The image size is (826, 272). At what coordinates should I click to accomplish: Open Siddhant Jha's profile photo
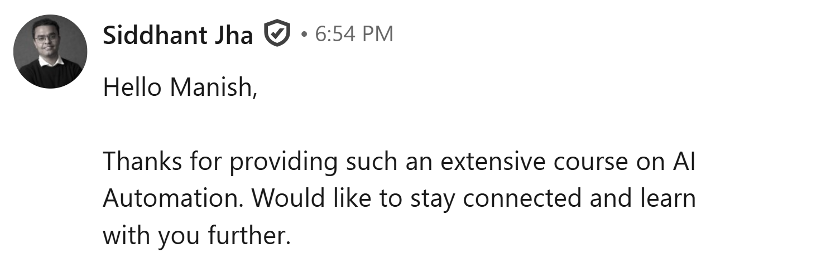point(50,51)
